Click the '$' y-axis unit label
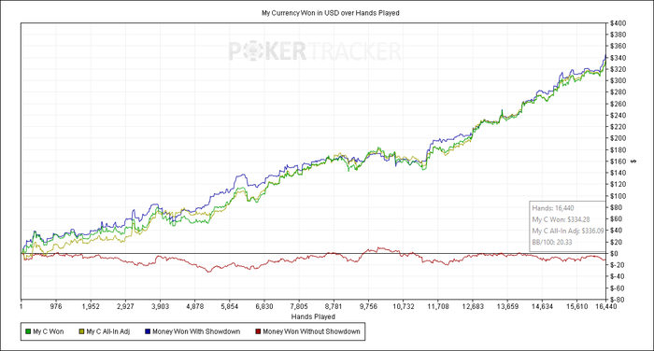Viewport: 654px width, 351px height. click(x=634, y=161)
